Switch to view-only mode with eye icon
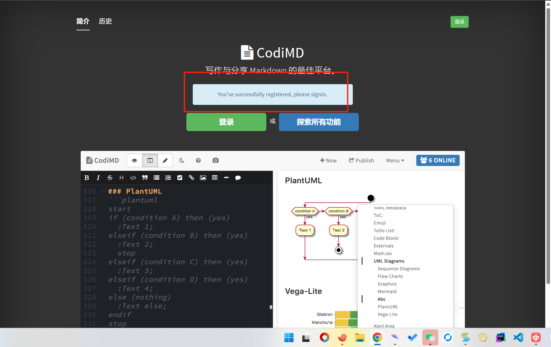This screenshot has height=347, width=551. tap(134, 161)
